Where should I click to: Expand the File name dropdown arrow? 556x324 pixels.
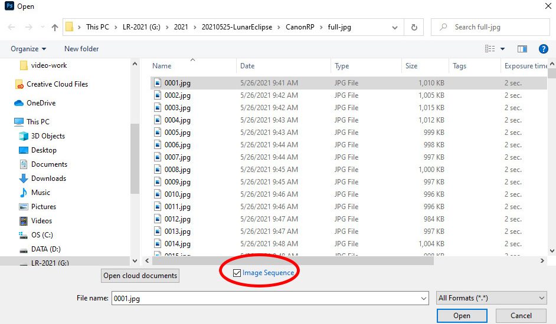pyautogui.click(x=424, y=298)
